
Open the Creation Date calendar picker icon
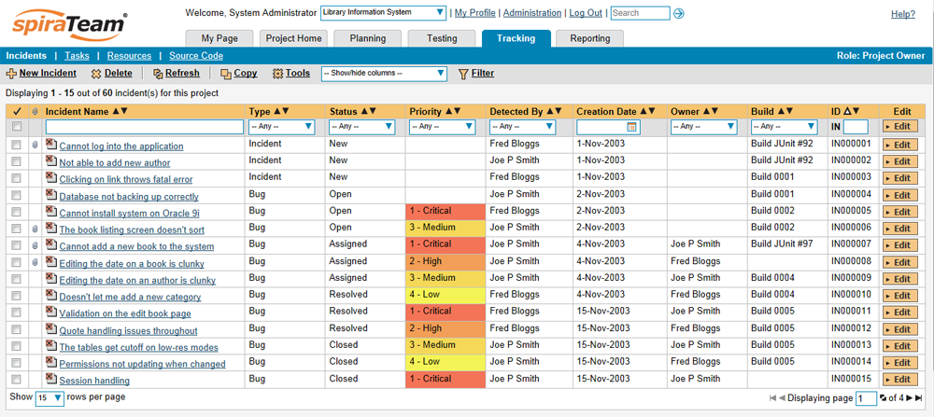point(631,127)
